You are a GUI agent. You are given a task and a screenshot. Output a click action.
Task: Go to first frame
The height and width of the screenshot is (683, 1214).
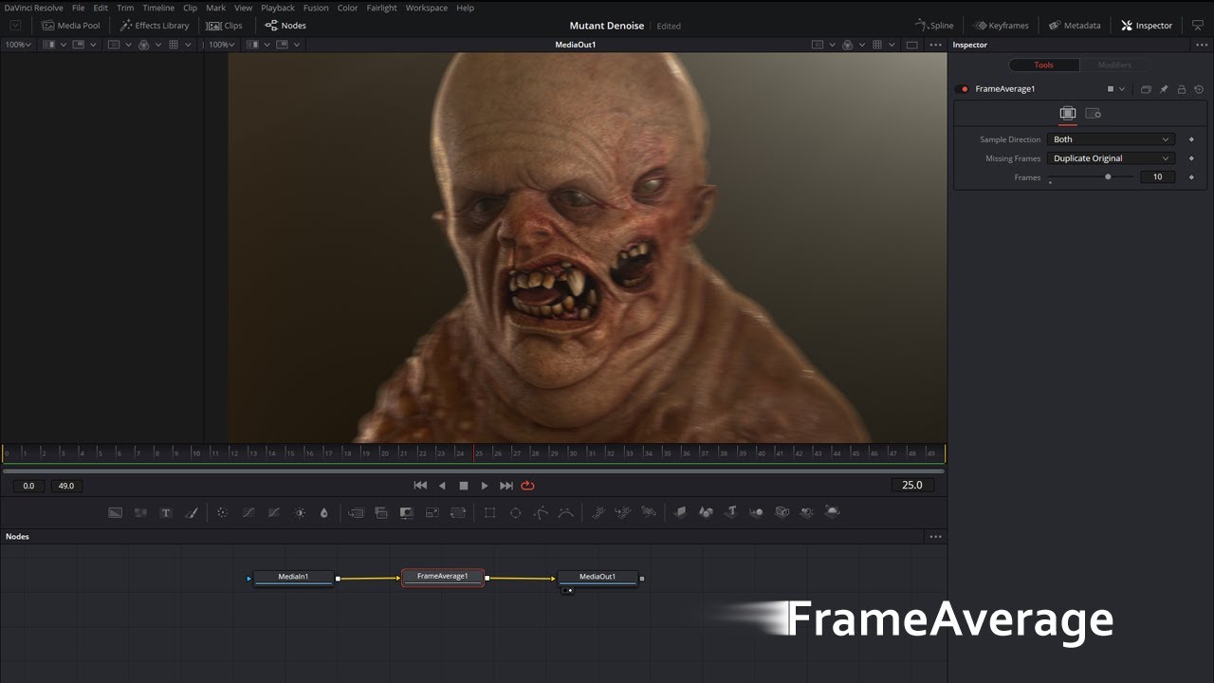tap(420, 486)
